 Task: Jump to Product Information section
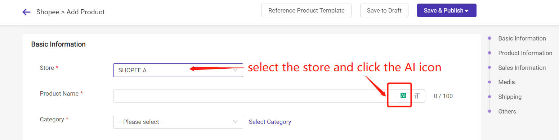pyautogui.click(x=525, y=53)
